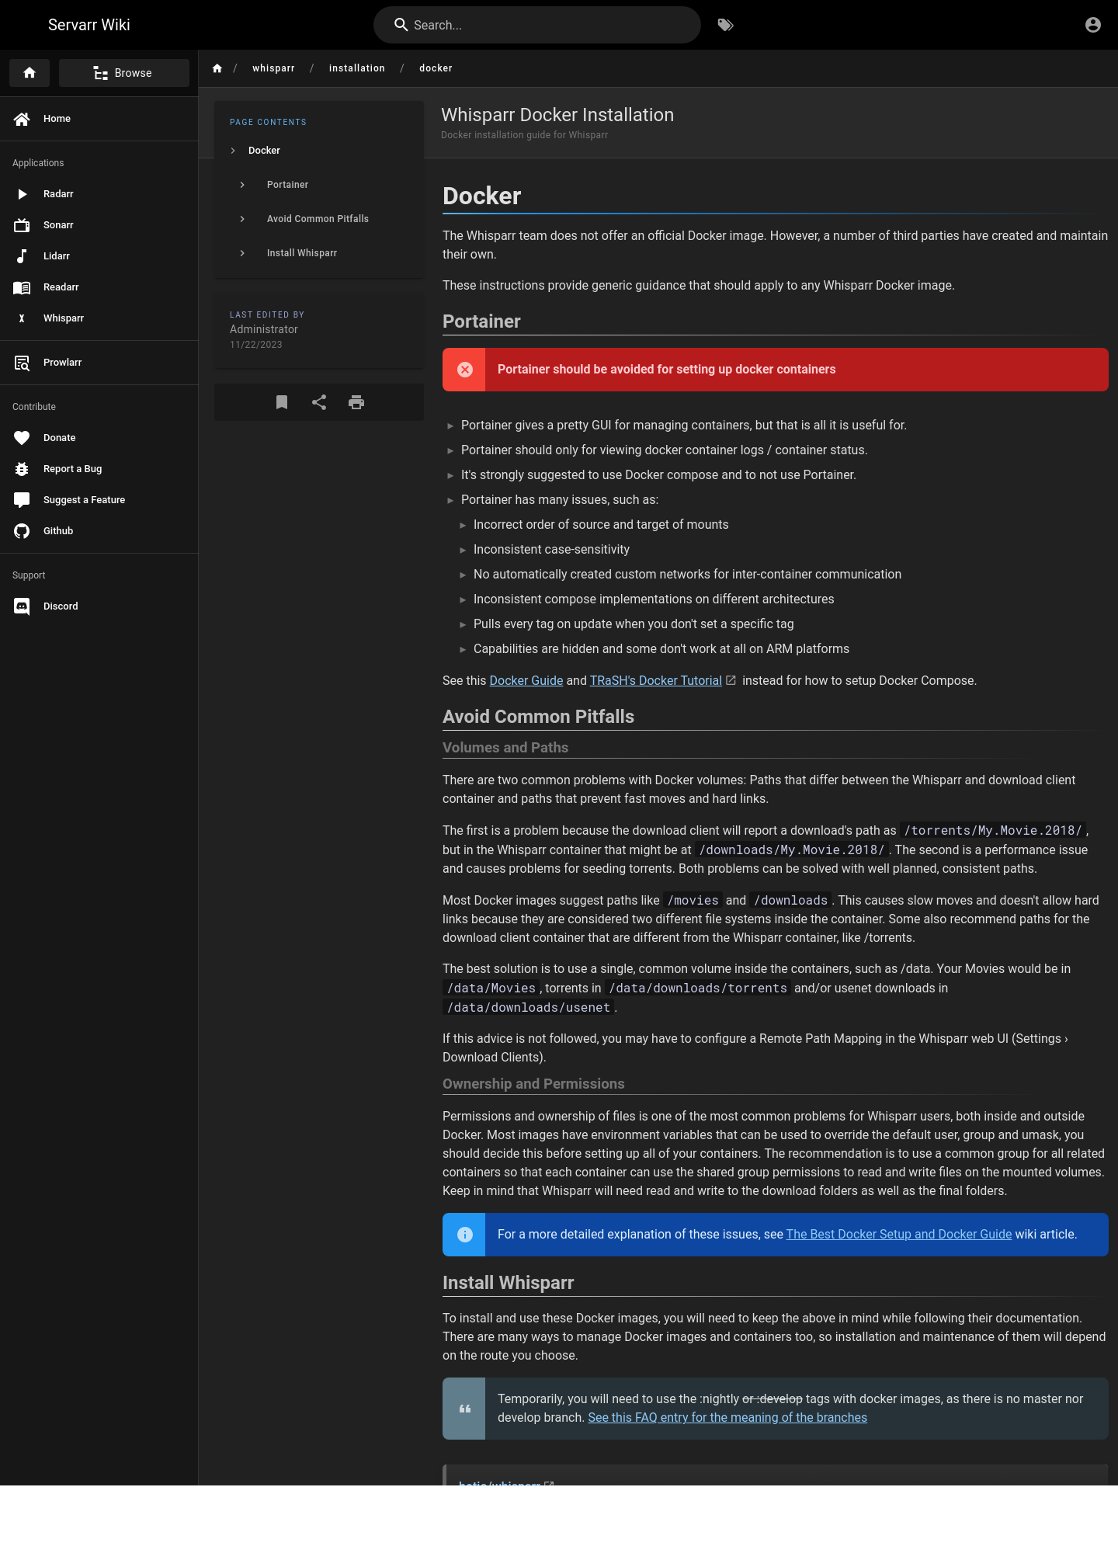Click the Suggest a Feature chat icon
The width and height of the screenshot is (1118, 1553).
22,500
